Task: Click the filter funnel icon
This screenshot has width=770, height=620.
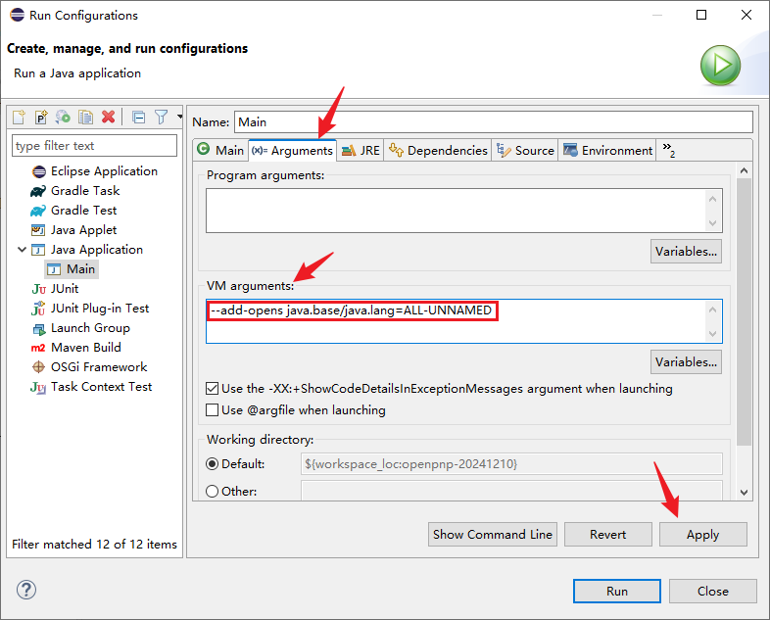Action: (162, 117)
